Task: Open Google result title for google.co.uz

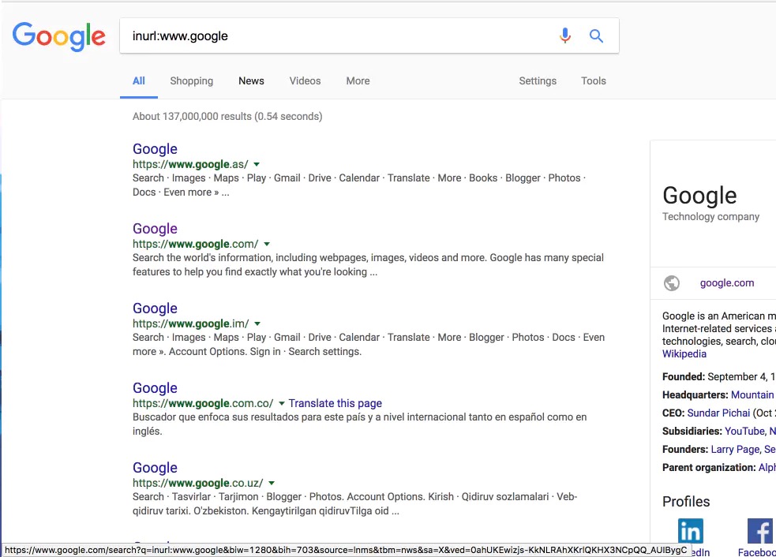Action: (x=155, y=468)
